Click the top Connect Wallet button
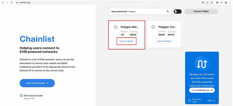Screen dimensions: 233x106 201,11
